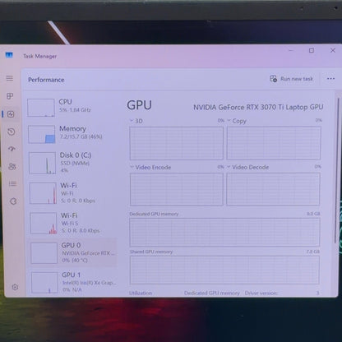Image resolution: width=342 pixels, height=342 pixels.
Task: Open the three-dot more options menu
Action: click(x=330, y=79)
